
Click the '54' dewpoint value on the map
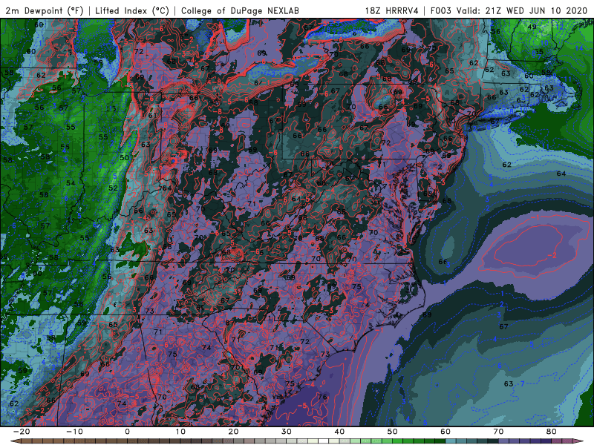coord(71,183)
